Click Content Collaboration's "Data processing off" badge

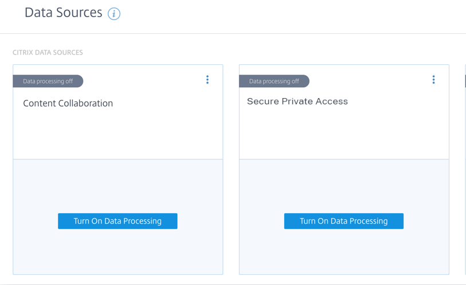click(48, 81)
